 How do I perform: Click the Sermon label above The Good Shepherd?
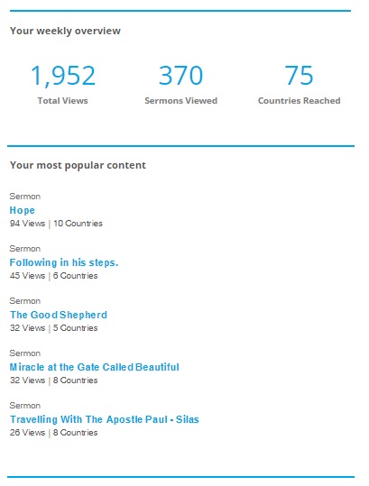pyautogui.click(x=24, y=301)
